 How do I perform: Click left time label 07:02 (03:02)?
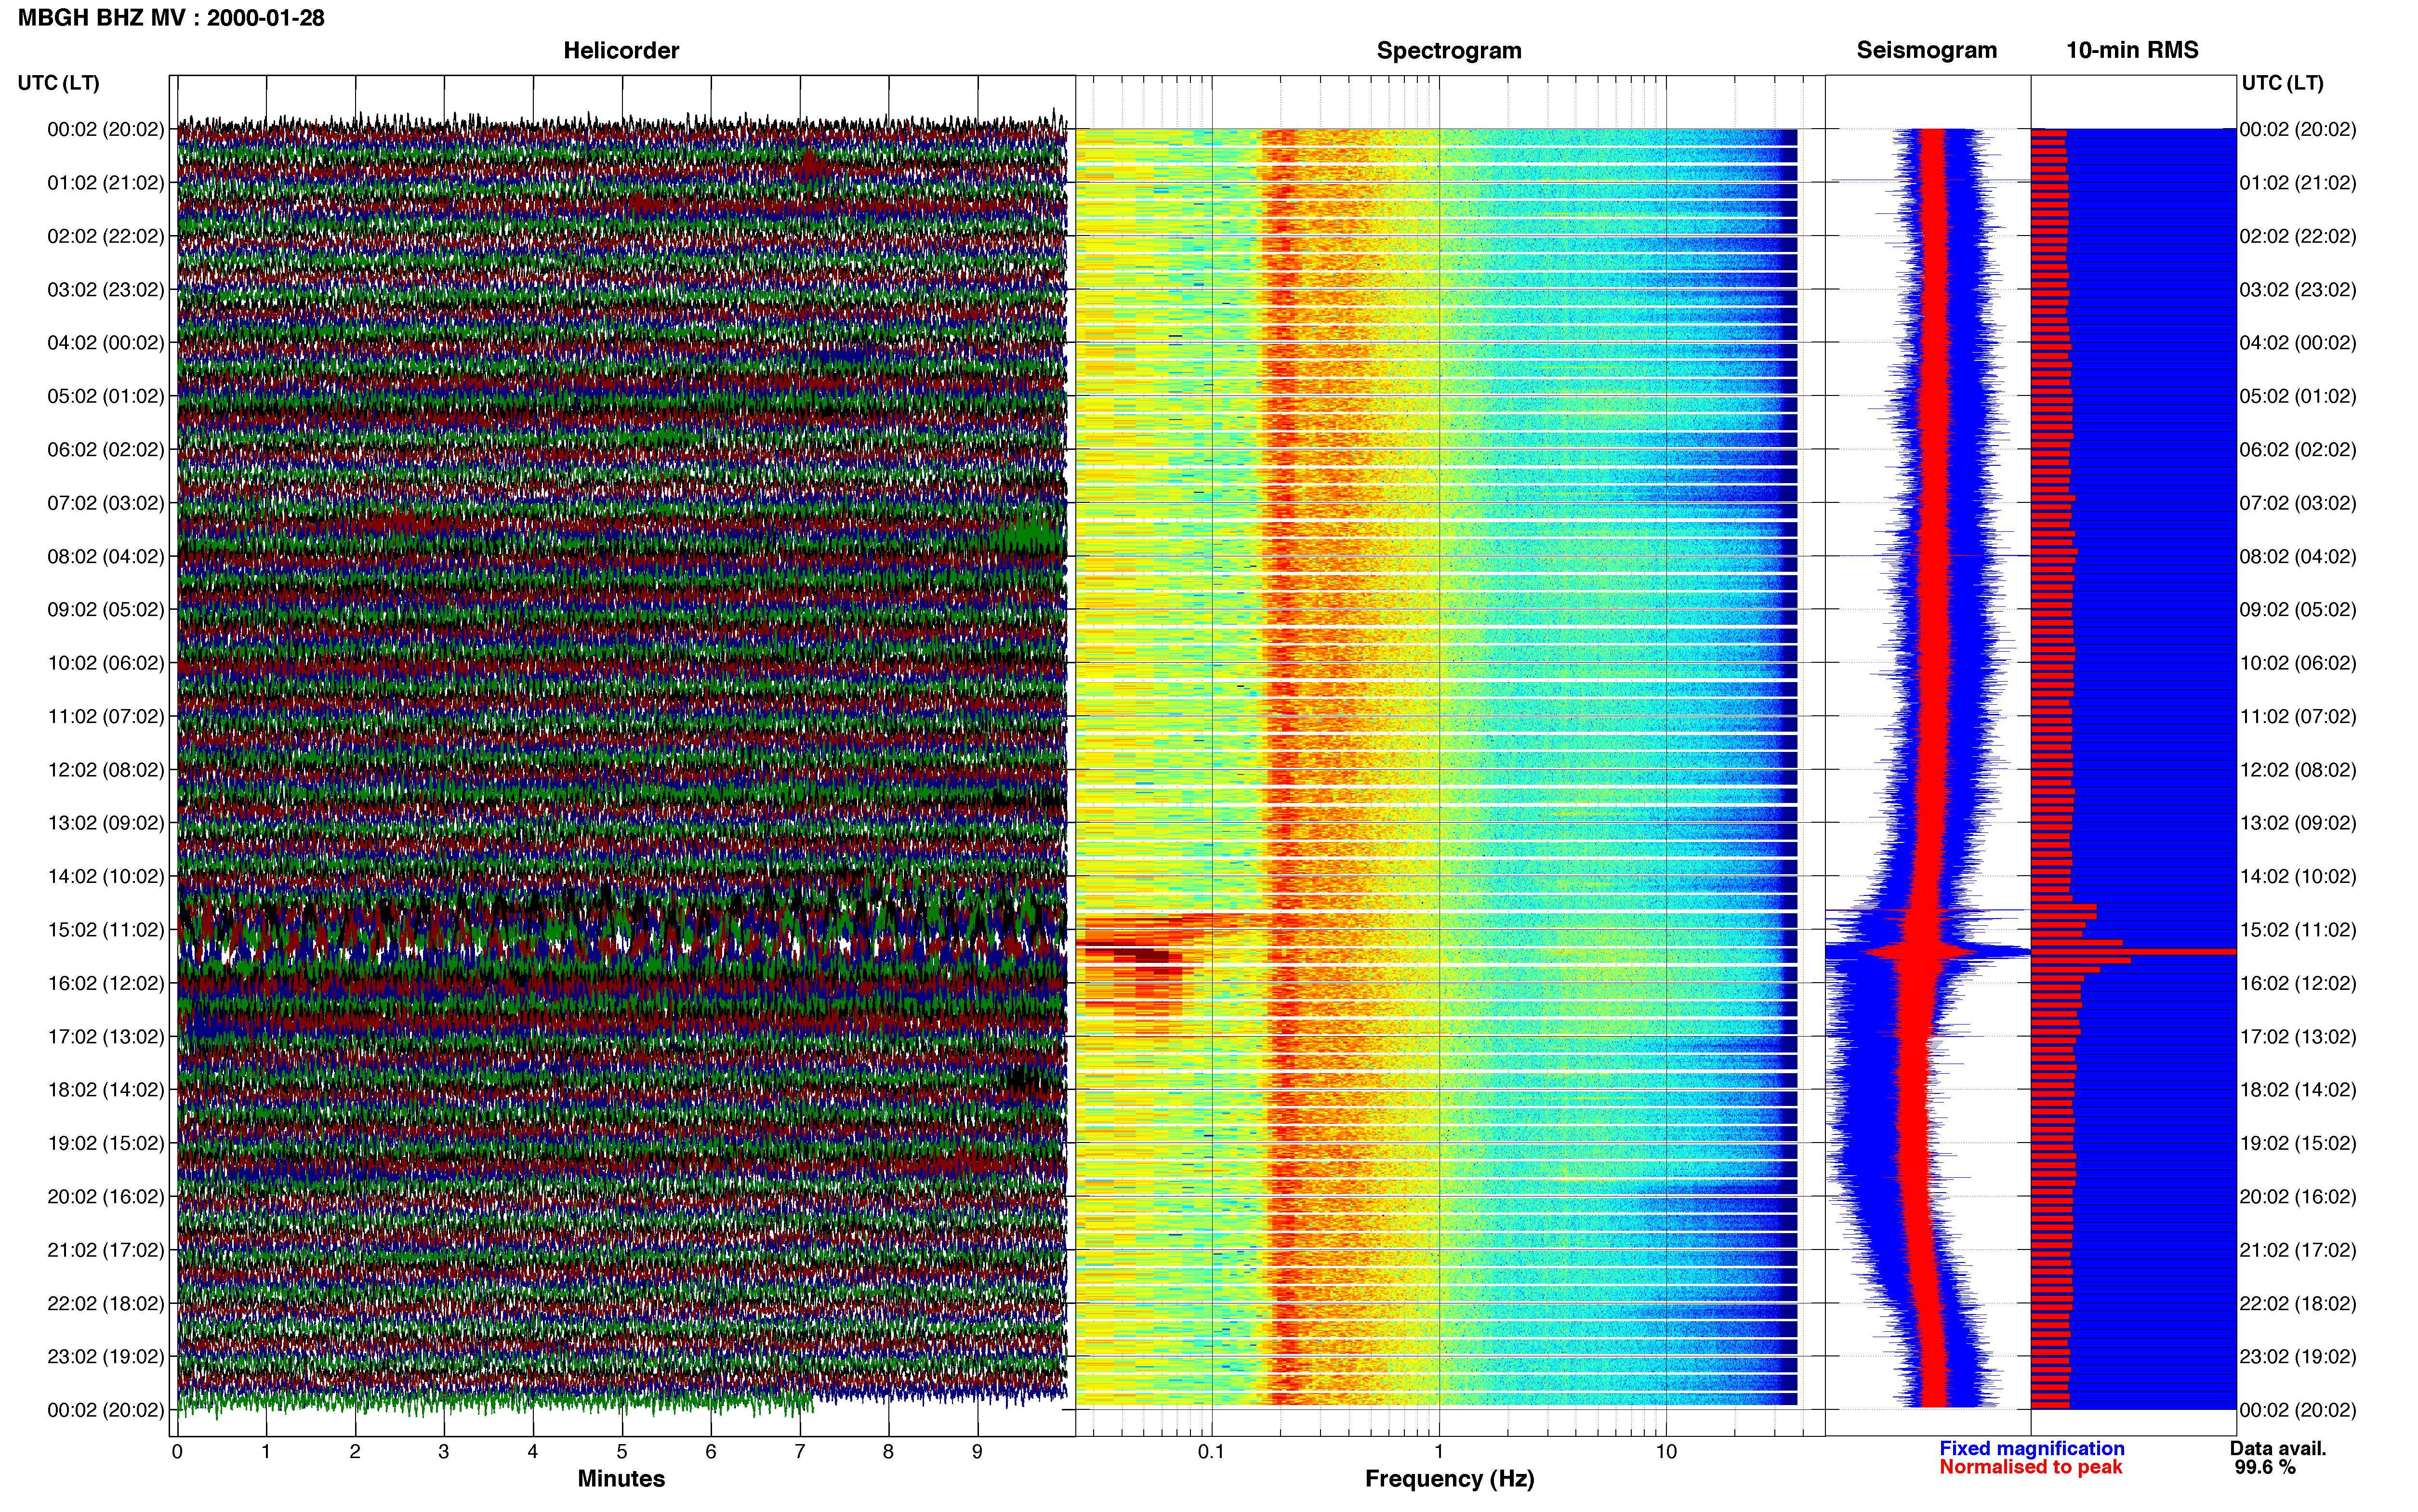[x=106, y=503]
